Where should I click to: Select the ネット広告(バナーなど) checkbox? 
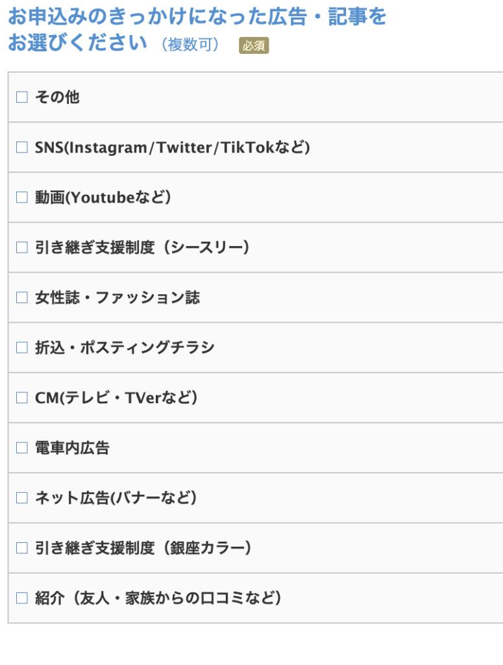coord(22,497)
